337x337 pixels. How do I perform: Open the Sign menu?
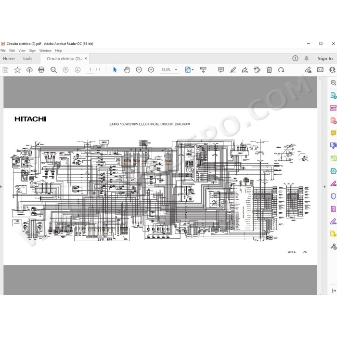pos(32,51)
